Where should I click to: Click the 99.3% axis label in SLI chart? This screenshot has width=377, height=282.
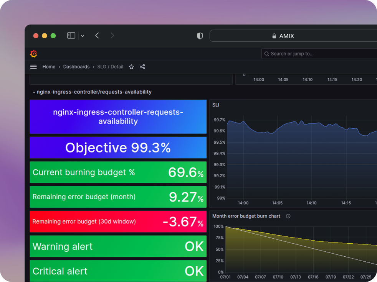pyautogui.click(x=219, y=165)
